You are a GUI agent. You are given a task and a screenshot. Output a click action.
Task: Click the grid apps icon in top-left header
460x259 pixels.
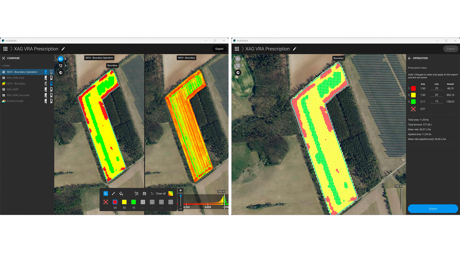tap(5, 49)
